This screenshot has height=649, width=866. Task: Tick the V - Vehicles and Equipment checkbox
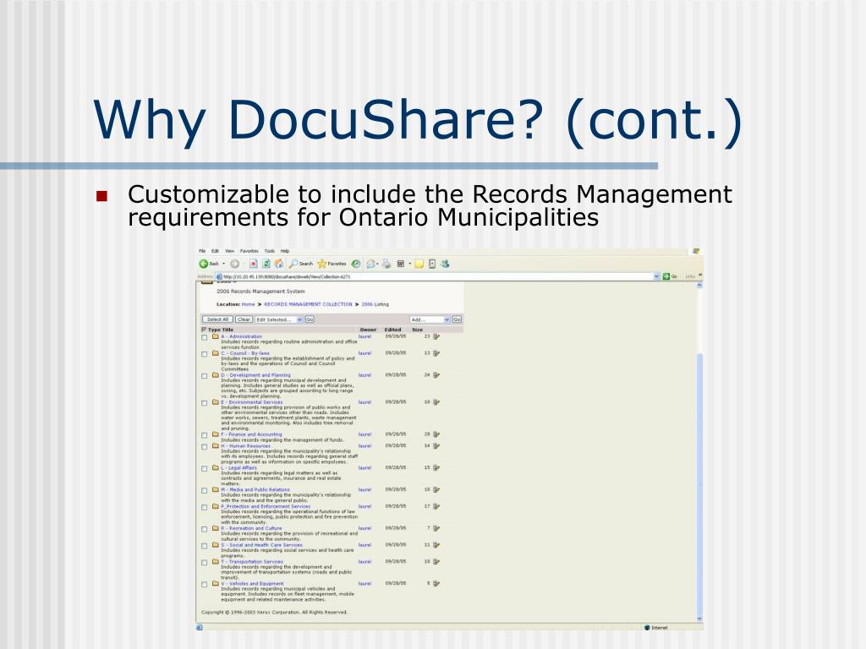point(205,585)
